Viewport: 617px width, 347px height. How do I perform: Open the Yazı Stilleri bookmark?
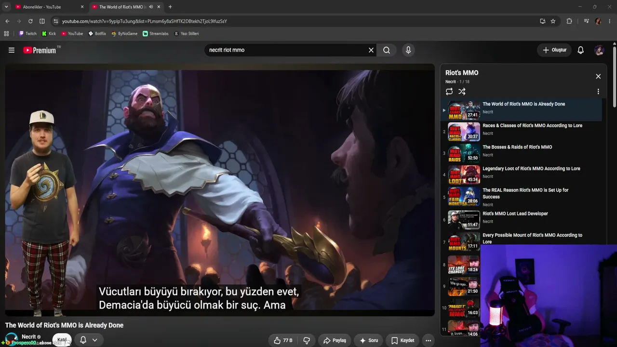(186, 34)
